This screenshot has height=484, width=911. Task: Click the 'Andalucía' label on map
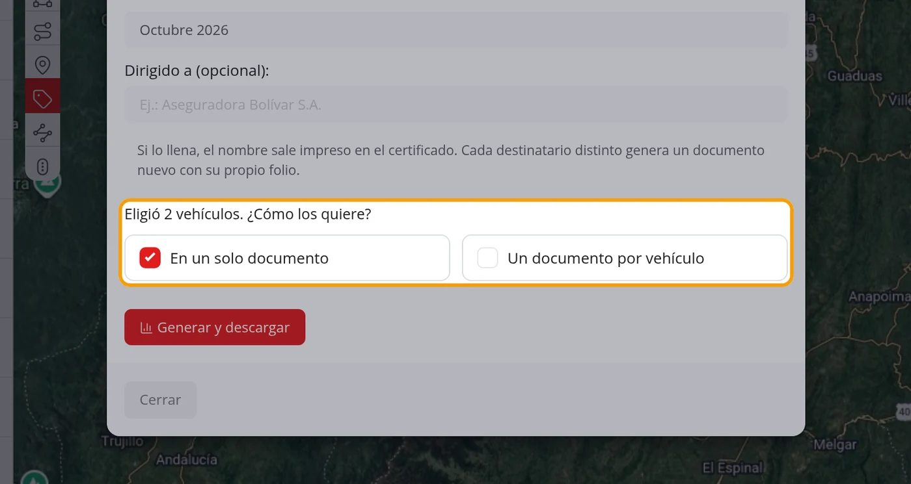(x=186, y=459)
